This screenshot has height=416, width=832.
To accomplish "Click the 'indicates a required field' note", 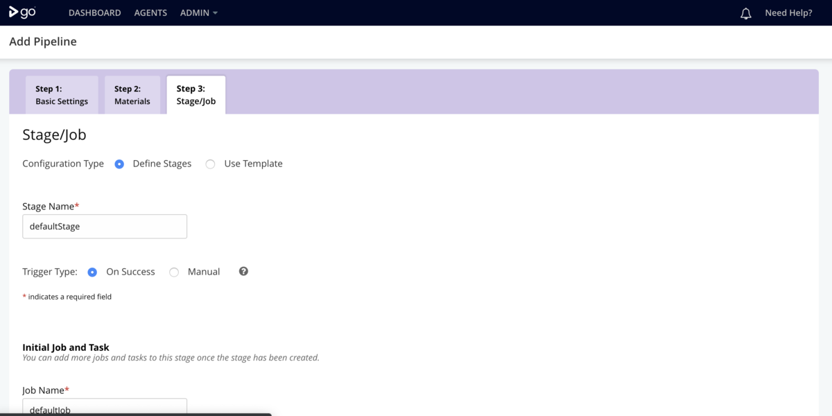I will [67, 297].
